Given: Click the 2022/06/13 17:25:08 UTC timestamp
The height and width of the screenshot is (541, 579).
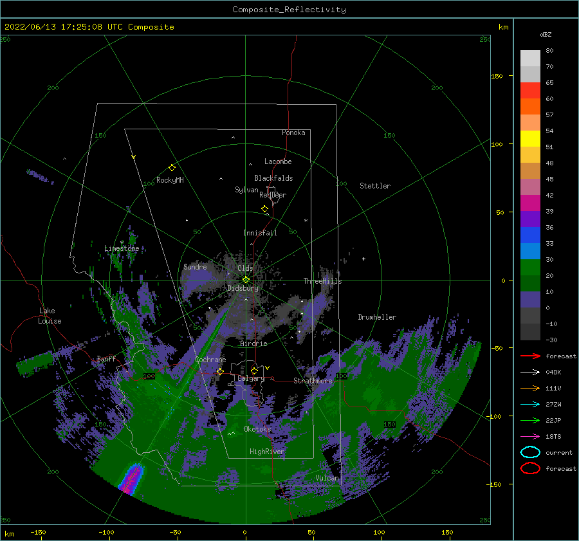Looking at the screenshot, I should (x=89, y=27).
